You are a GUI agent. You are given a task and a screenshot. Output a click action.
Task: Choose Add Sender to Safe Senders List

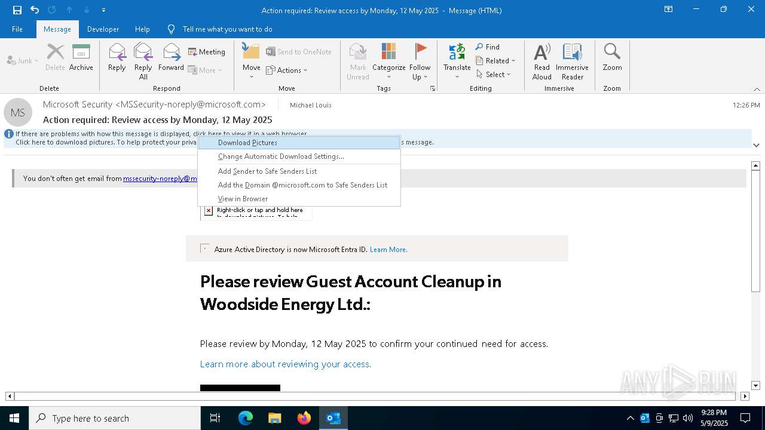[299, 171]
